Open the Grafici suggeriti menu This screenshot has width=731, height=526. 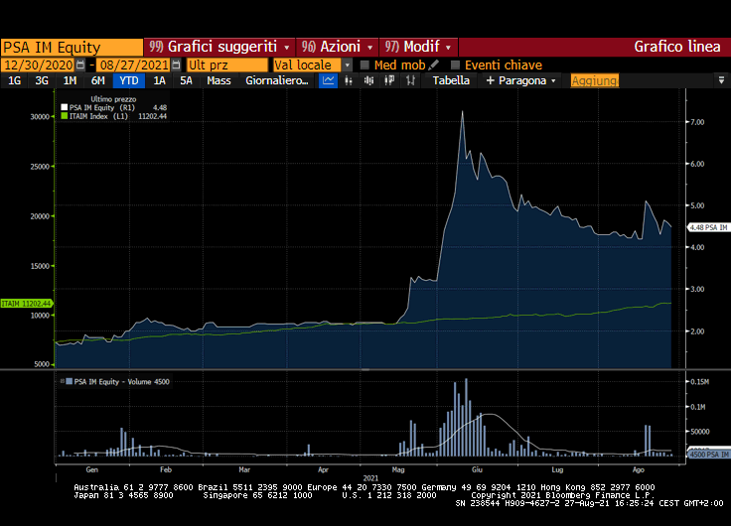pos(219,47)
